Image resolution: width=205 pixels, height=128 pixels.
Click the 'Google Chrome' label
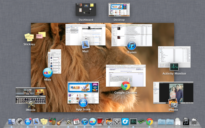click(126, 92)
